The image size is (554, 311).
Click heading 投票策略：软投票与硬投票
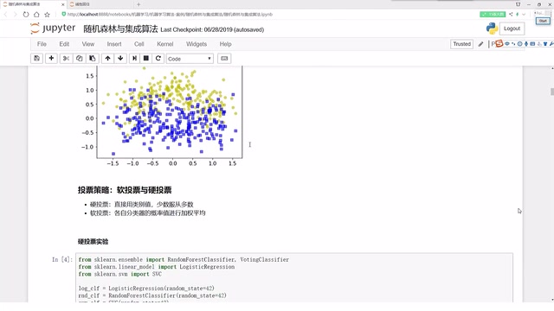pos(125,190)
